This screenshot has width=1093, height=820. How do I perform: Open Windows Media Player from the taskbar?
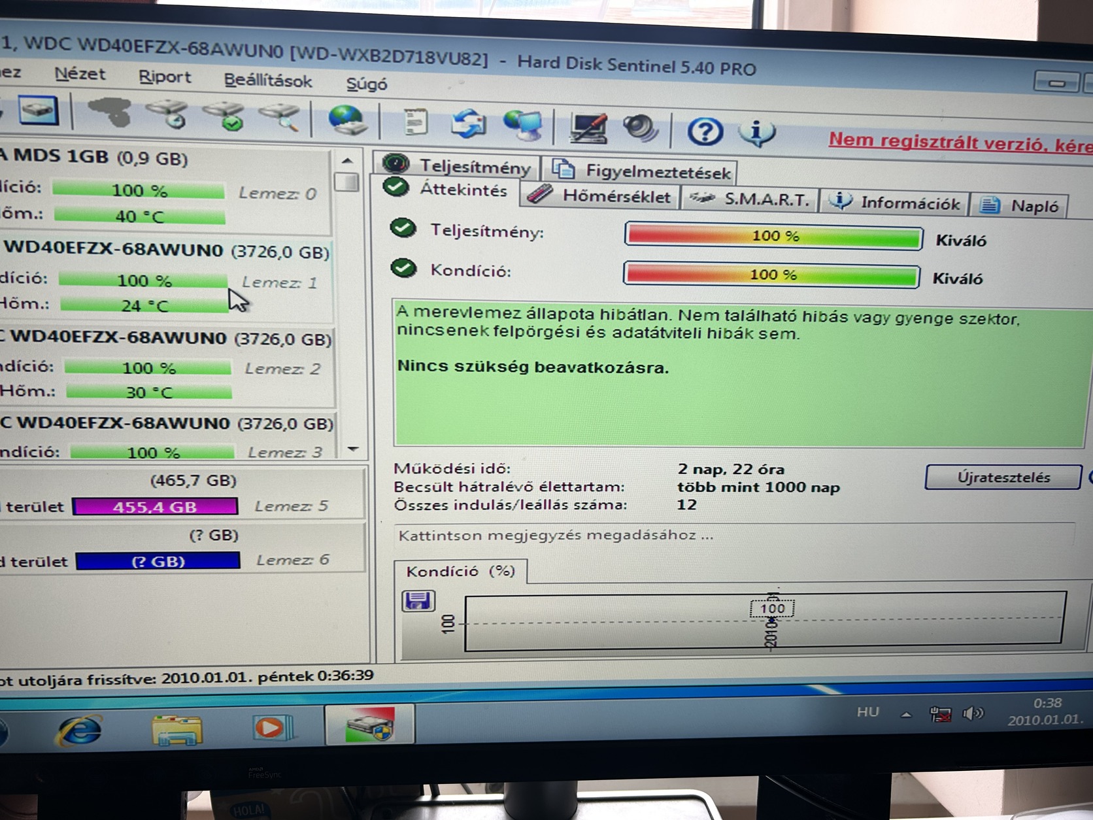(272, 726)
